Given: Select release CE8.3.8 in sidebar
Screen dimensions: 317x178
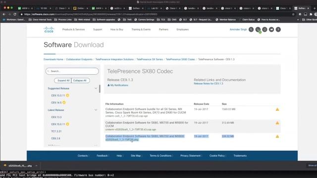Looking at the screenshot, I should tap(56, 138).
